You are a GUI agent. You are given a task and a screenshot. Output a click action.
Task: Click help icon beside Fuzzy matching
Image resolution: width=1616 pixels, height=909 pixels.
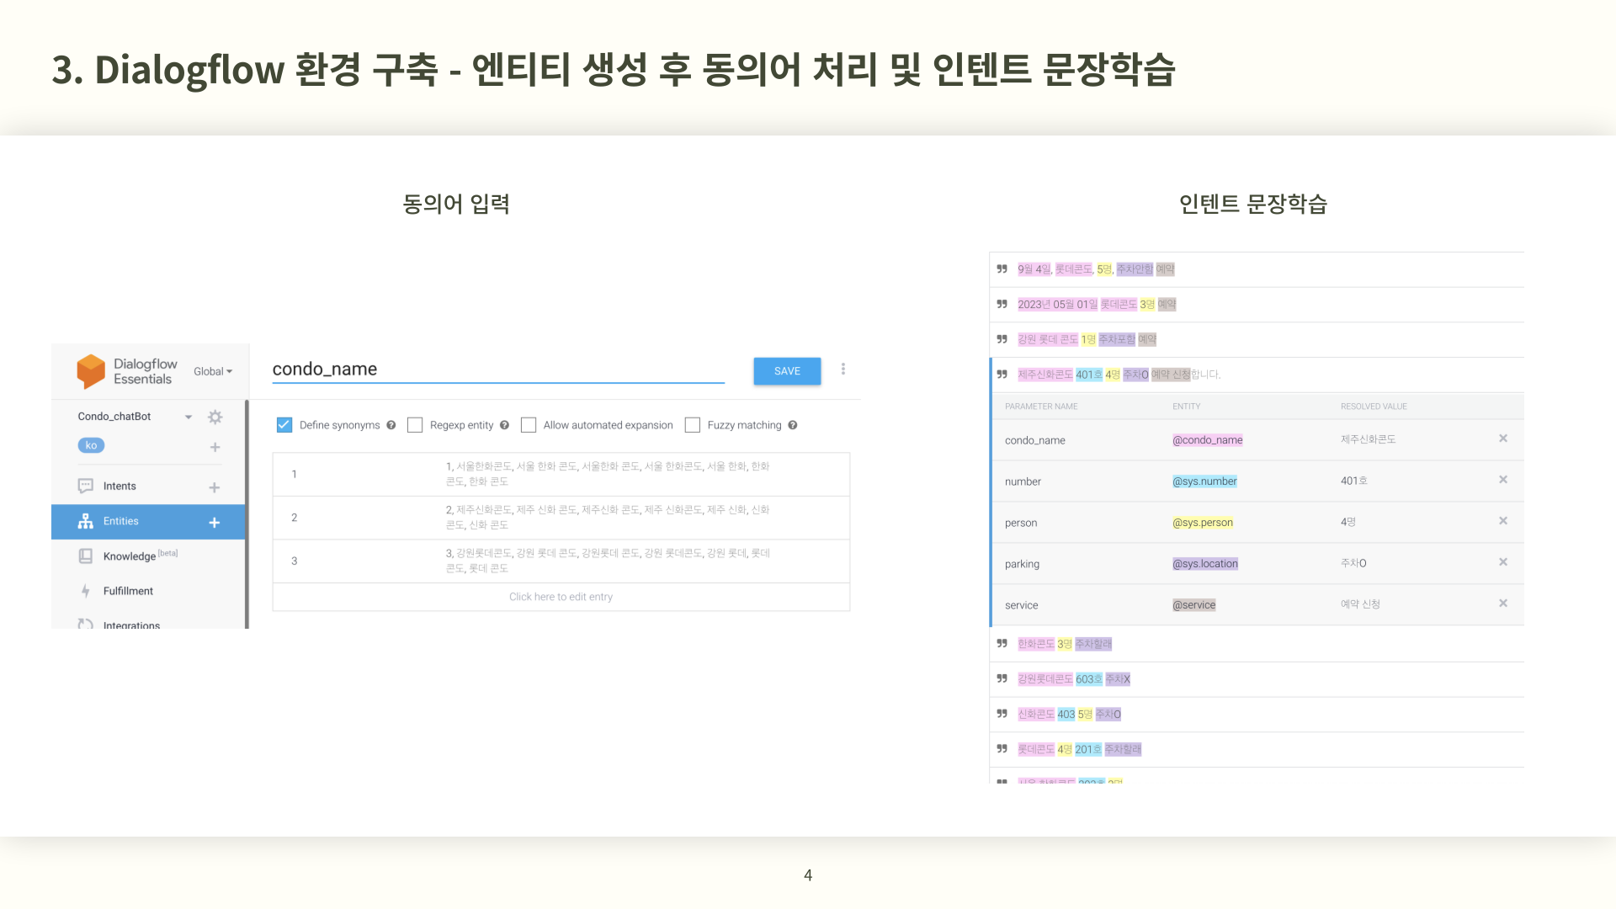793,425
